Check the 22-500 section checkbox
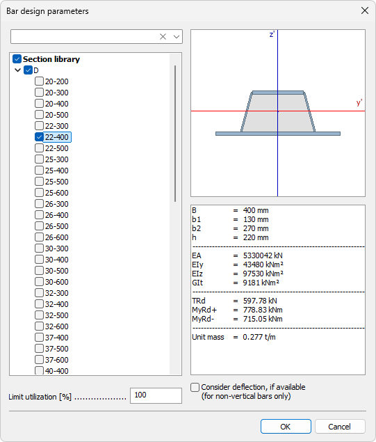This screenshot has width=376, height=442. 39,148
